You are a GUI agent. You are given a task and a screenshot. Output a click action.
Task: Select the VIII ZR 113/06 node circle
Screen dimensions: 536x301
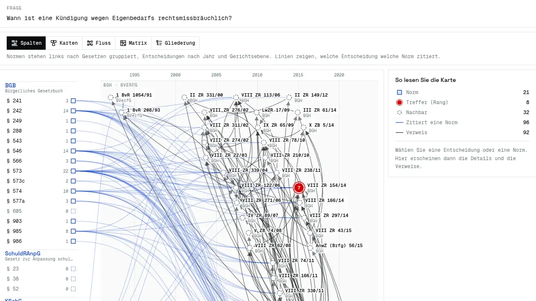[x=236, y=97]
